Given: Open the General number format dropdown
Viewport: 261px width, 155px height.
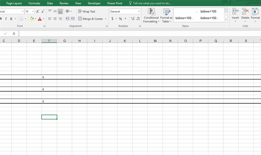Looking at the screenshot, I should click(x=139, y=11).
